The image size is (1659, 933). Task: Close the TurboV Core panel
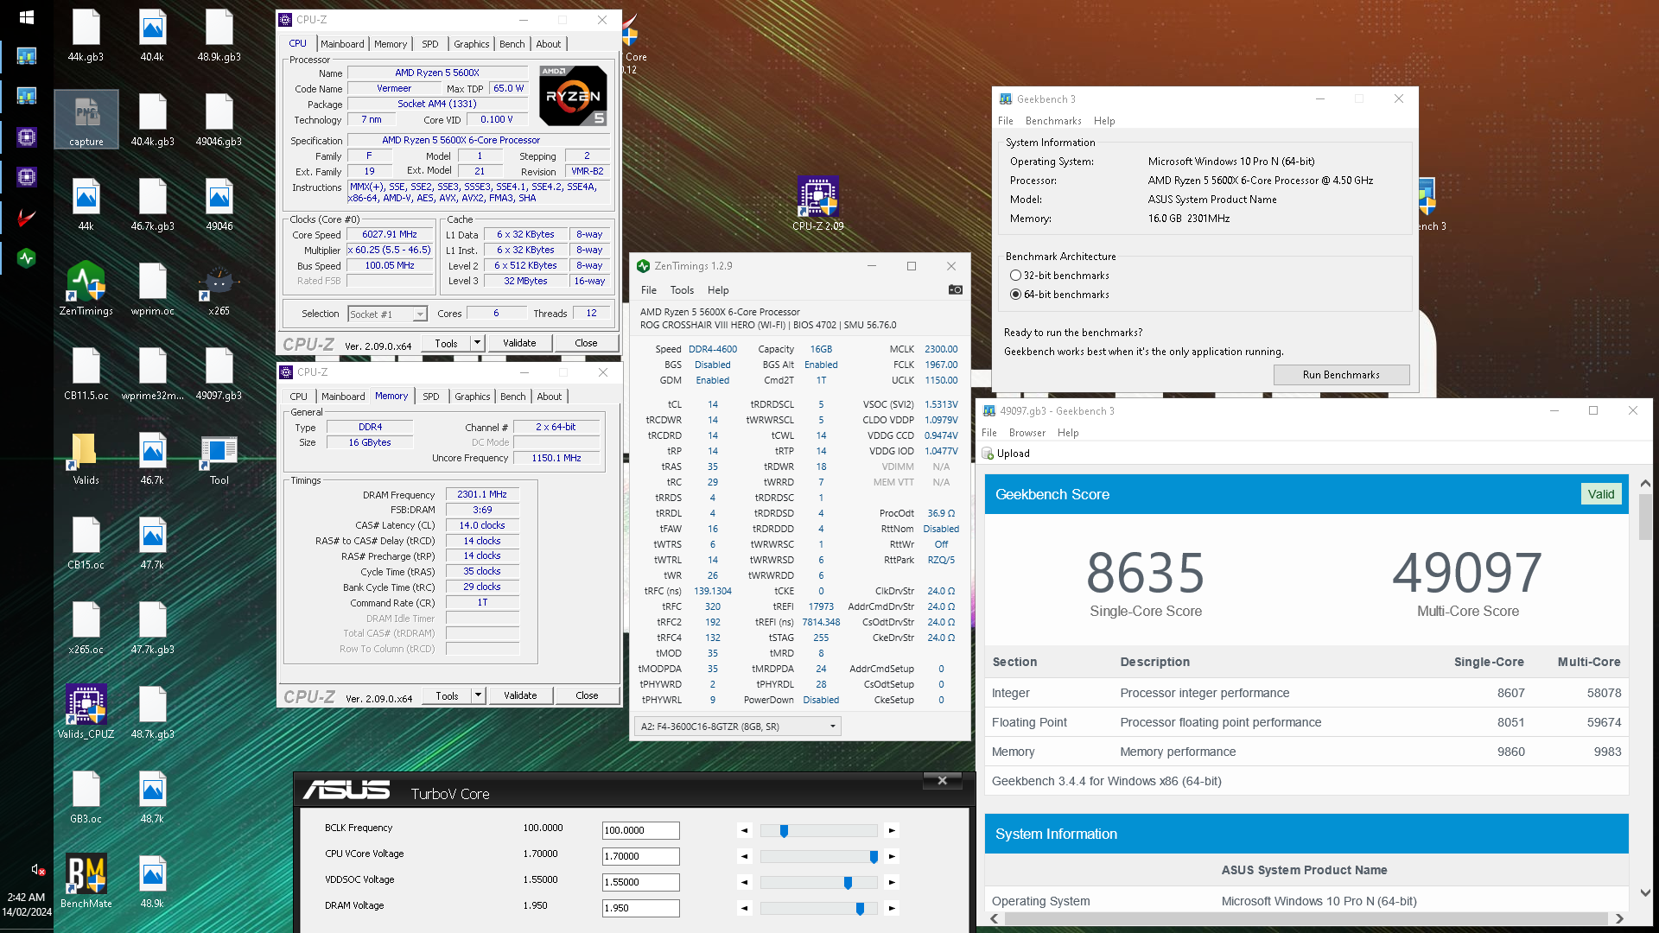pos(942,781)
